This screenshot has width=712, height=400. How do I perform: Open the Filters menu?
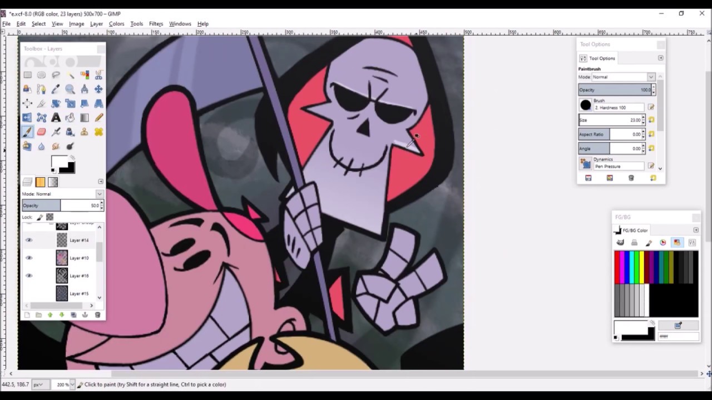[156, 24]
